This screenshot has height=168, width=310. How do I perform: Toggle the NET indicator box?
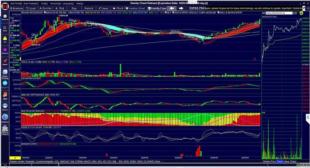pyautogui.click(x=166, y=13)
